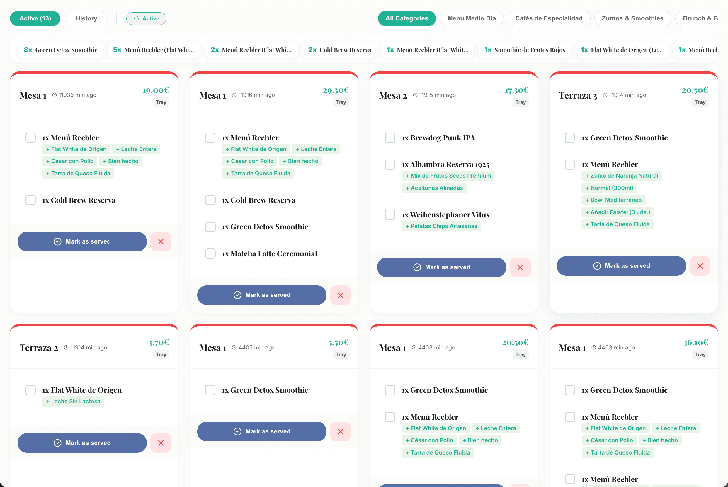Click the clock icon on the Mesa 2 order
The width and height of the screenshot is (728, 487).
[x=415, y=95]
